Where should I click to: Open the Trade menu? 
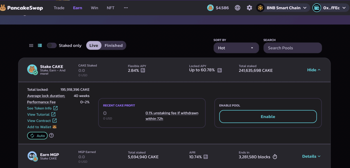click(59, 8)
